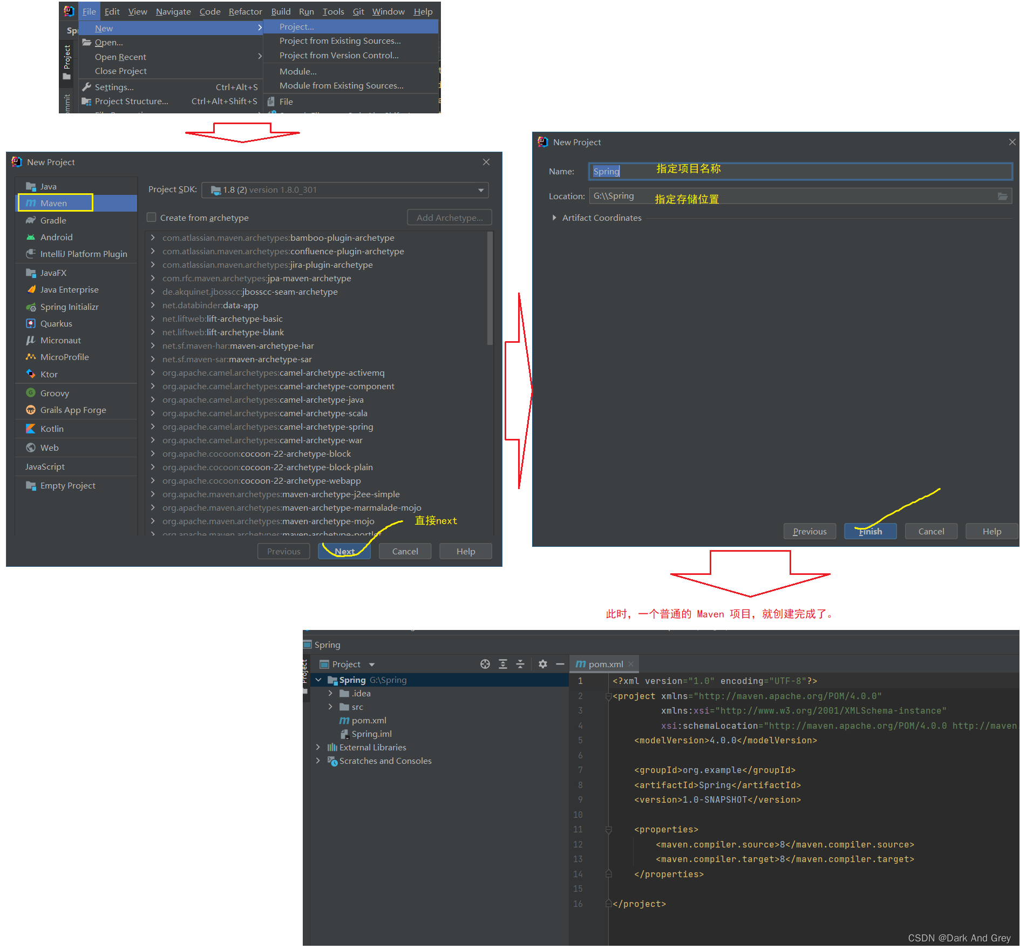Viewport: 1020px width, 949px height.
Task: Select Gradle project type
Action: (x=77, y=220)
